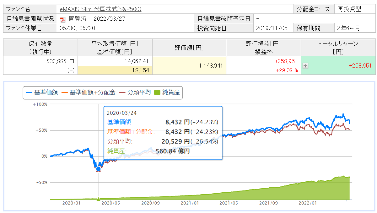
Task: Click the 2022/01 x-axis label
Action: point(308,203)
